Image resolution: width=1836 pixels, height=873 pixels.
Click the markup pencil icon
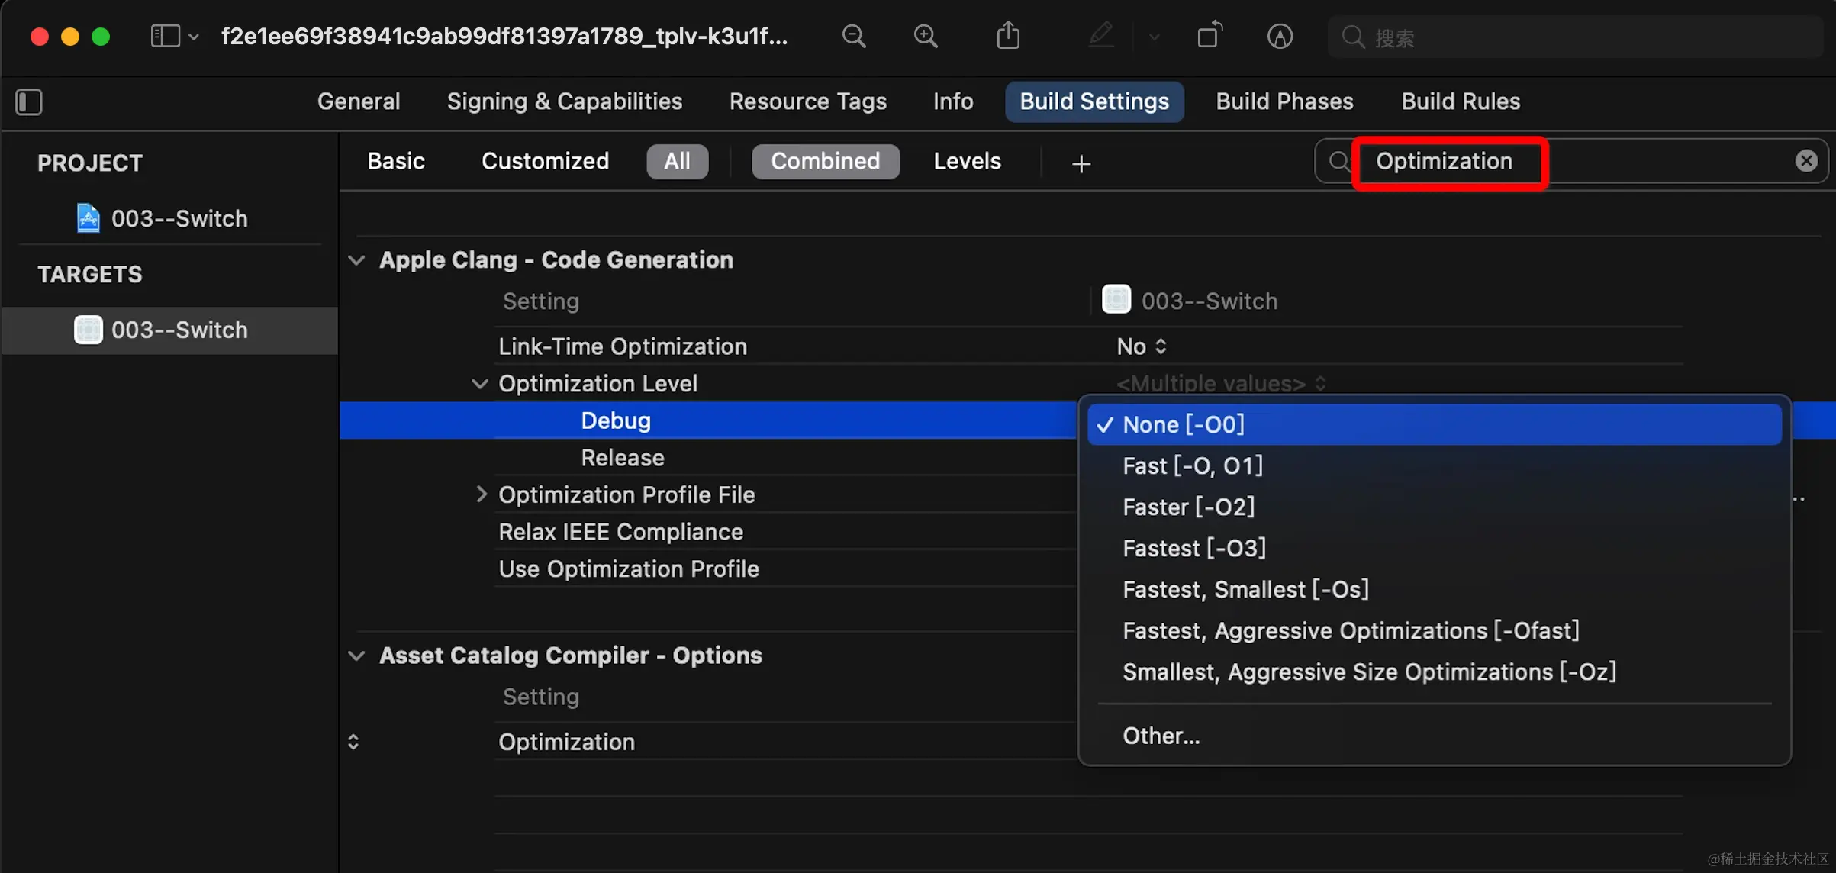pyautogui.click(x=1100, y=36)
